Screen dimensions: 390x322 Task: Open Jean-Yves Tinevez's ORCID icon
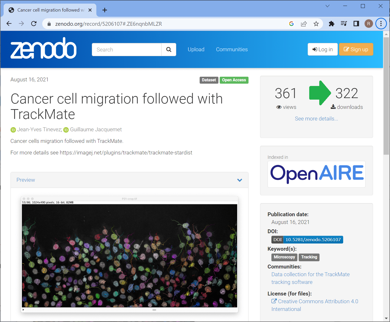13,130
